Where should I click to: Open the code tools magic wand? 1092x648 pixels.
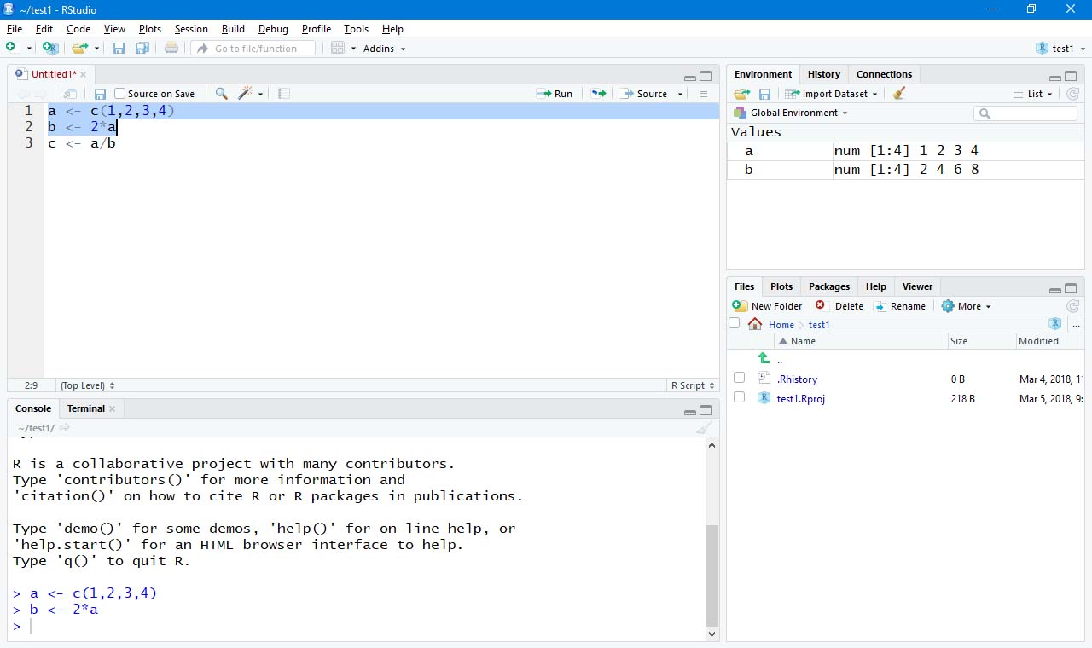tap(246, 94)
